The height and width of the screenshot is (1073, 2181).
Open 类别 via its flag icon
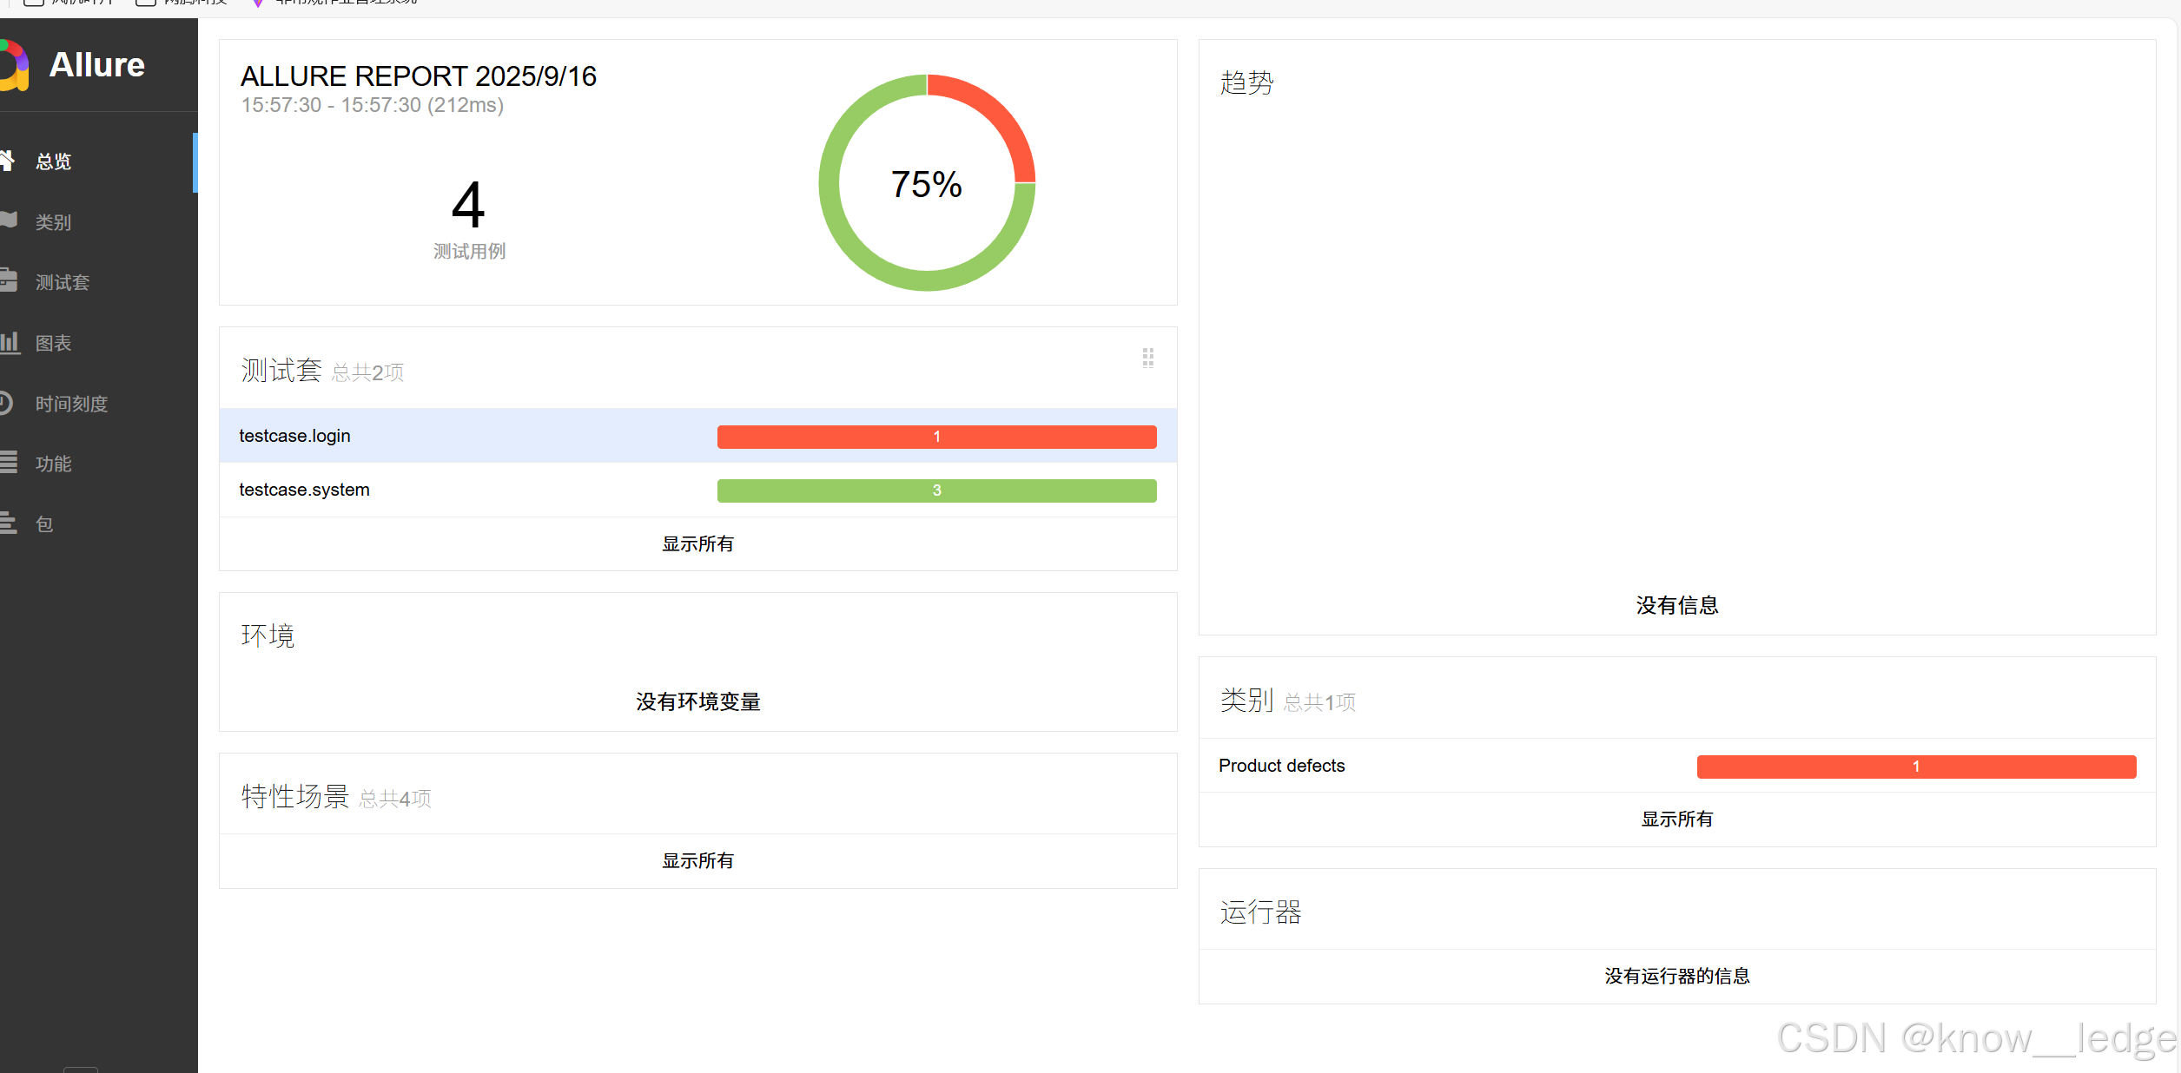point(10,221)
